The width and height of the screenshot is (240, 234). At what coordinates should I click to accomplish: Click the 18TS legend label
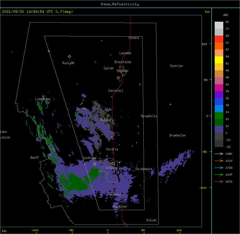point(229,181)
